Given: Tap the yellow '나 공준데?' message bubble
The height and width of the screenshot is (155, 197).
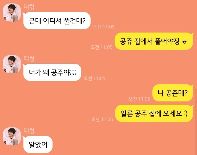Looking at the screenshot, I should point(173,93).
